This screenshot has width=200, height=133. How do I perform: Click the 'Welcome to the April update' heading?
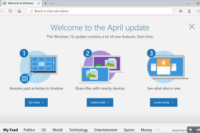pyautogui.click(x=100, y=28)
